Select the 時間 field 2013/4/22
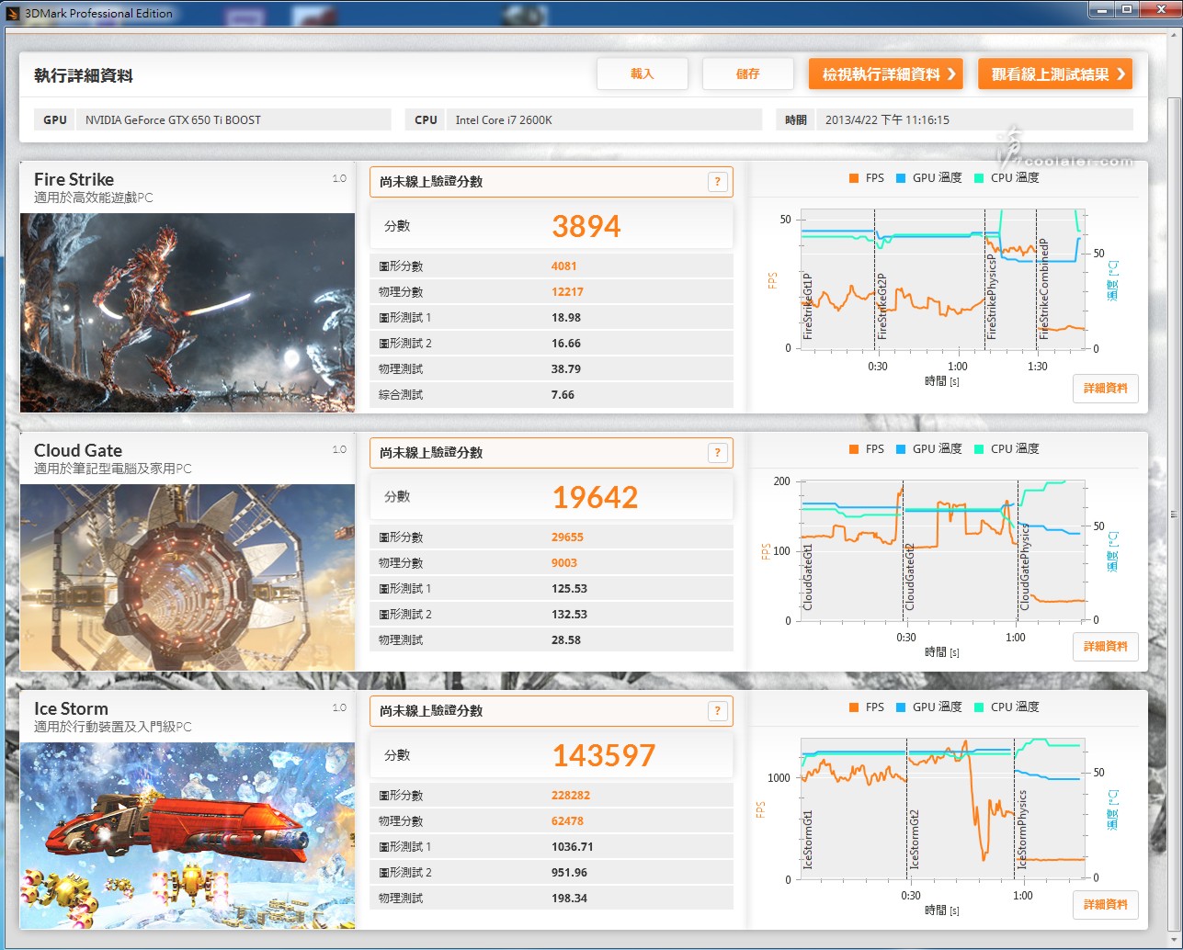Screen dimensions: 1183x950 (974, 119)
